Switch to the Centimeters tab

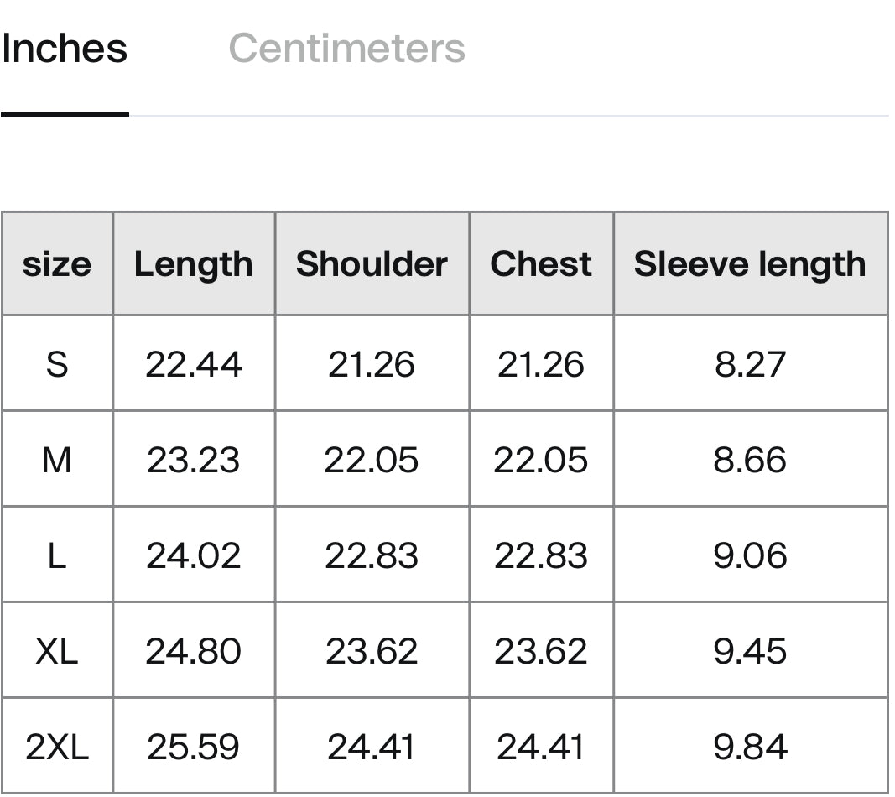click(346, 49)
